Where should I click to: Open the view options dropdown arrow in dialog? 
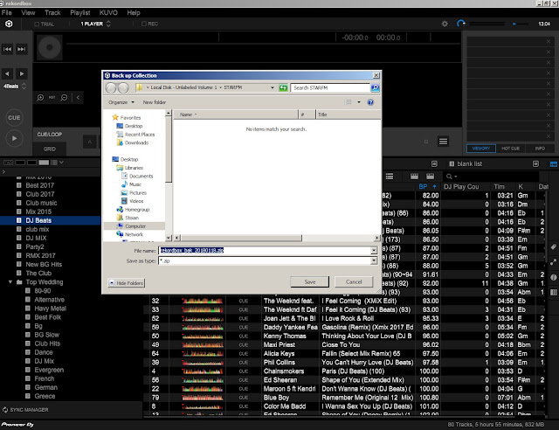pyautogui.click(x=359, y=102)
